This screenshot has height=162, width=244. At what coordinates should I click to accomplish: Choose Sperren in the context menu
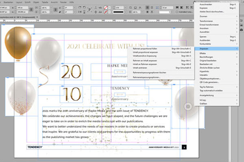tap(217, 37)
